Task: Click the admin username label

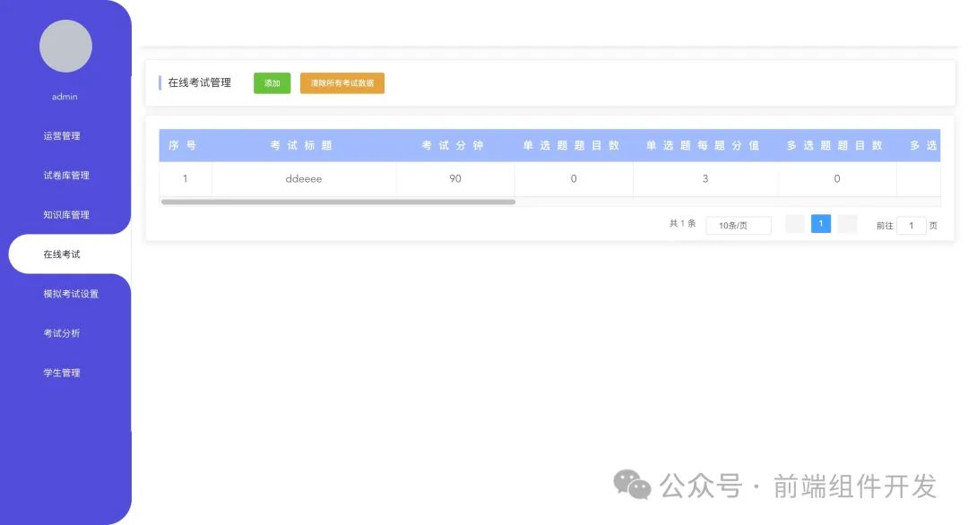Action: (65, 97)
